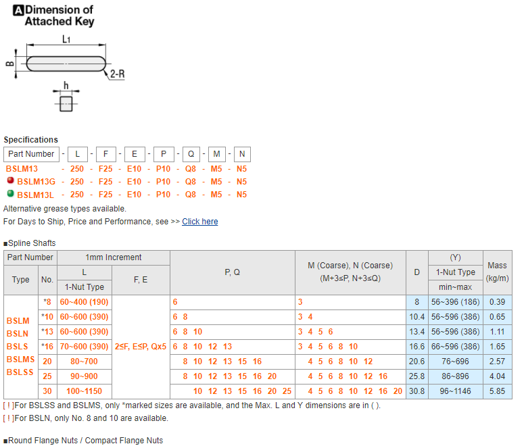The image size is (524, 446).
Task: Click the '70~600 (390)' L range cell
Action: (x=85, y=347)
